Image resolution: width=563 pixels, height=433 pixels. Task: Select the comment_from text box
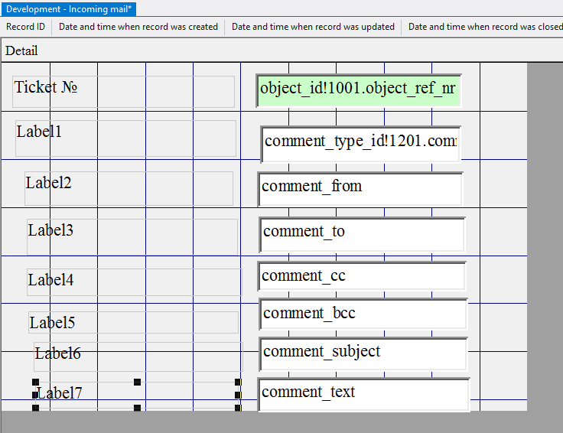point(360,189)
